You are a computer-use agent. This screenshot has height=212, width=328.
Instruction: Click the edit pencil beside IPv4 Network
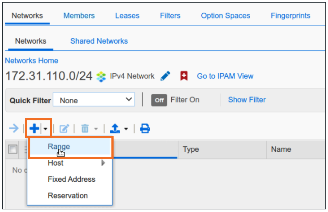tap(165, 76)
